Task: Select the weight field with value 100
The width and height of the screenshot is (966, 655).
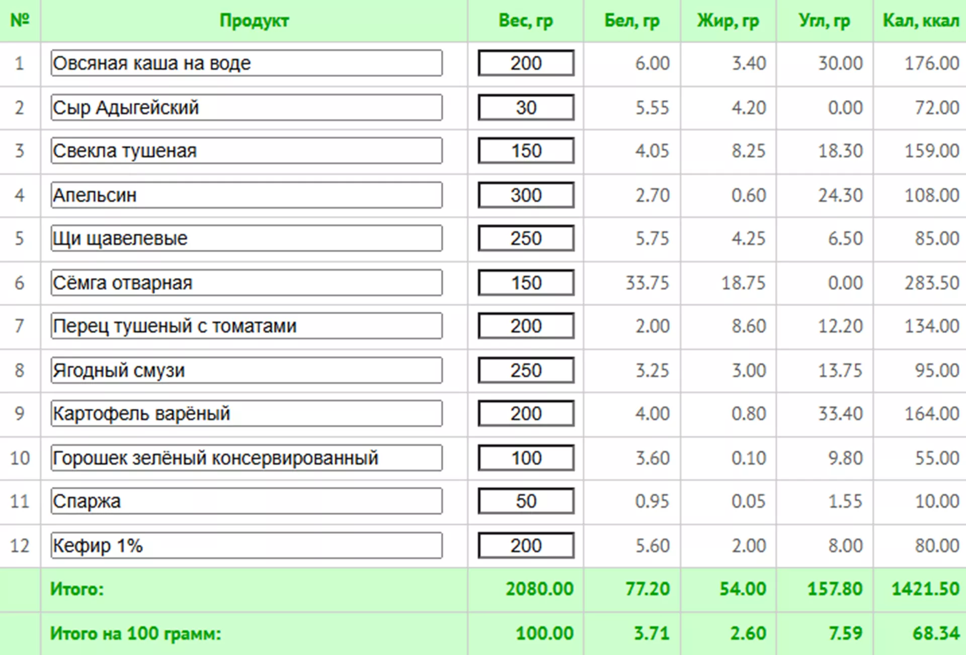Action: coord(526,458)
